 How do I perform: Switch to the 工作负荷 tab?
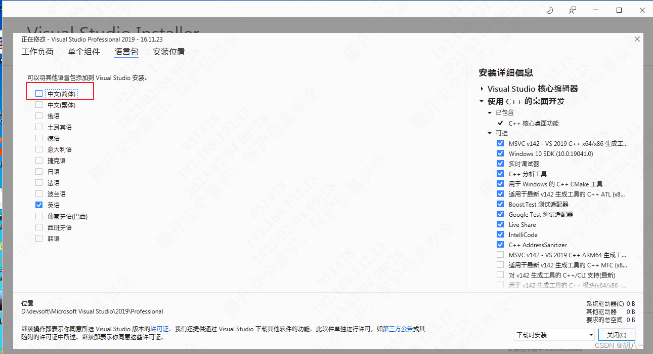click(x=37, y=52)
